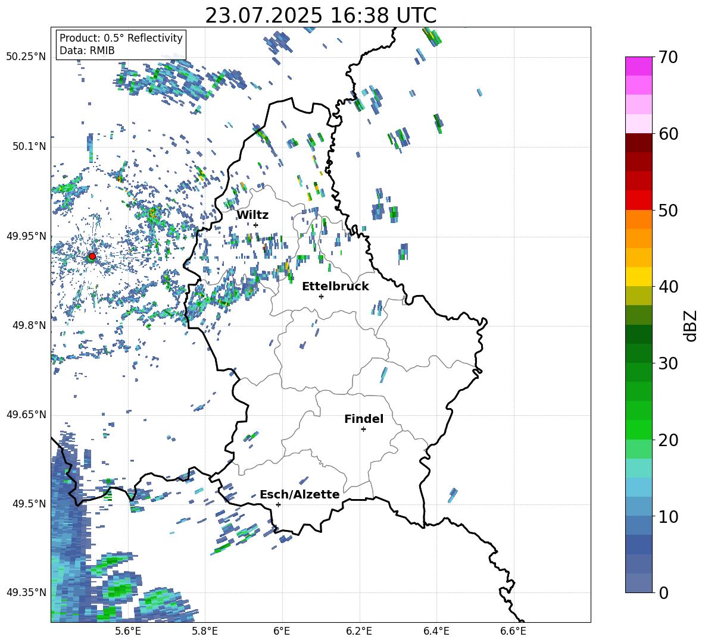
Task: Pick the slate blue bottom colorbar segment
Action: (639, 583)
